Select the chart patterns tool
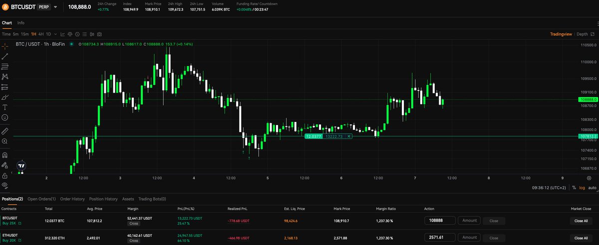Image resolution: width=599 pixels, height=245 pixels. coord(5,77)
